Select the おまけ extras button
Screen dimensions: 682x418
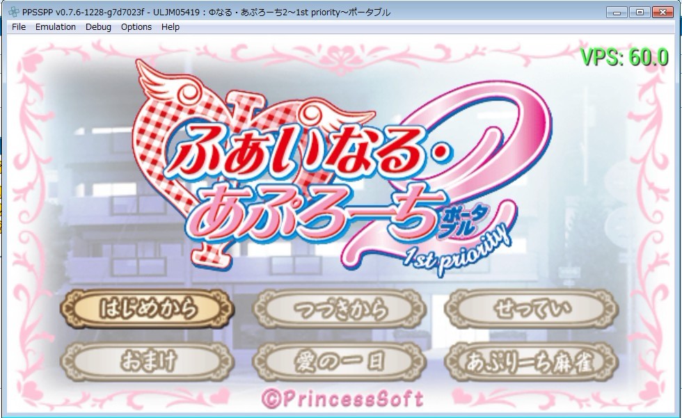pos(148,362)
